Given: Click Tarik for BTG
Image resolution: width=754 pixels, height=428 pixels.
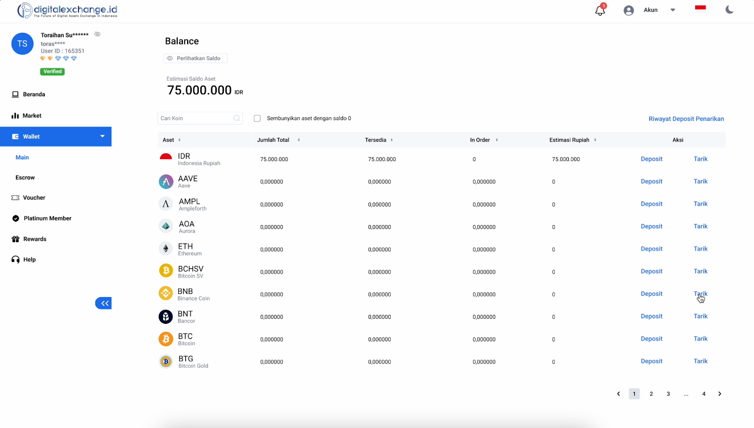Looking at the screenshot, I should [701, 361].
